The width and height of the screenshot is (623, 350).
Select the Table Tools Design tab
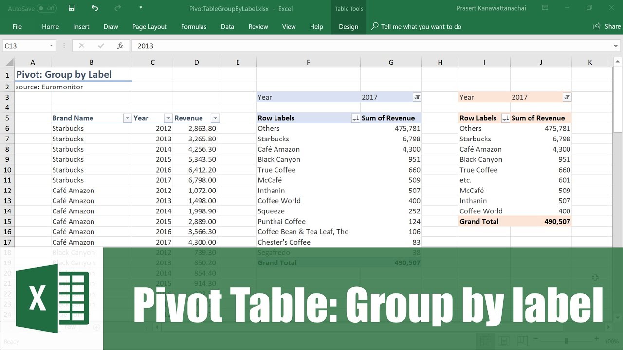tap(348, 27)
